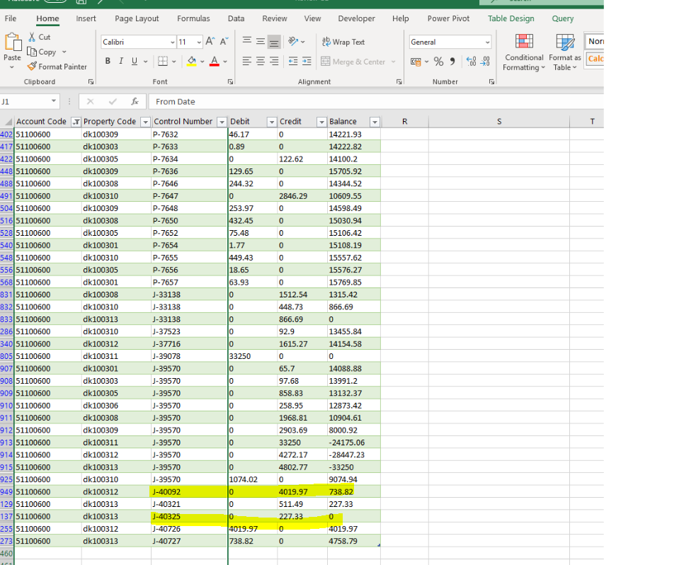Click the Increase Font Size icon
The image size is (684, 565).
tap(212, 42)
